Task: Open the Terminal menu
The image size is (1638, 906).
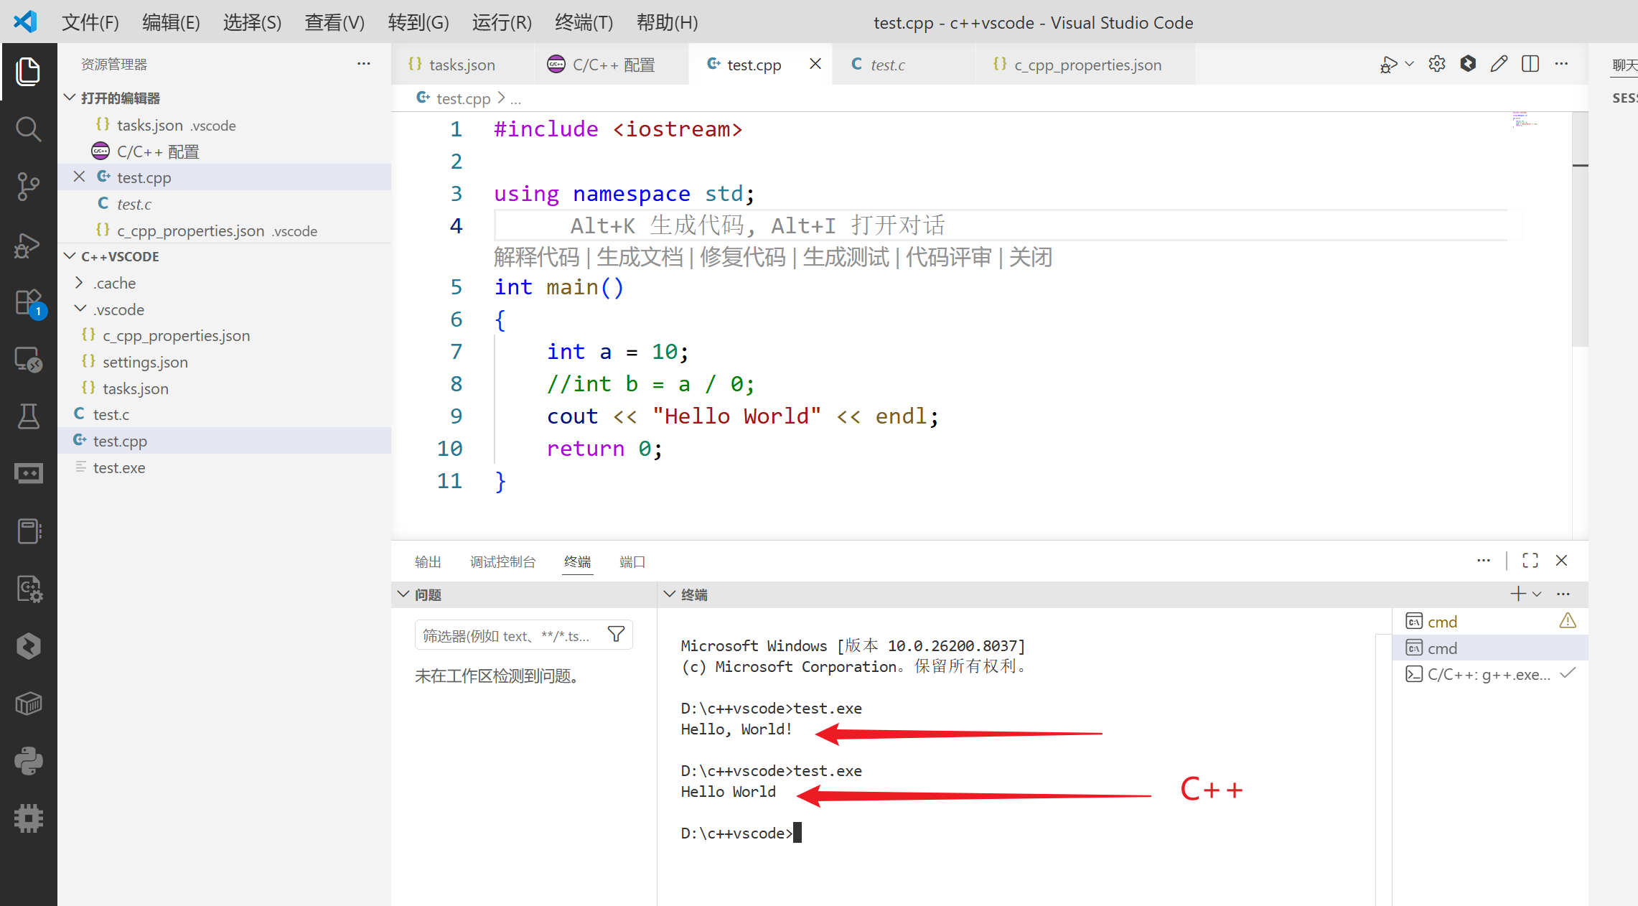Action: 584,22
